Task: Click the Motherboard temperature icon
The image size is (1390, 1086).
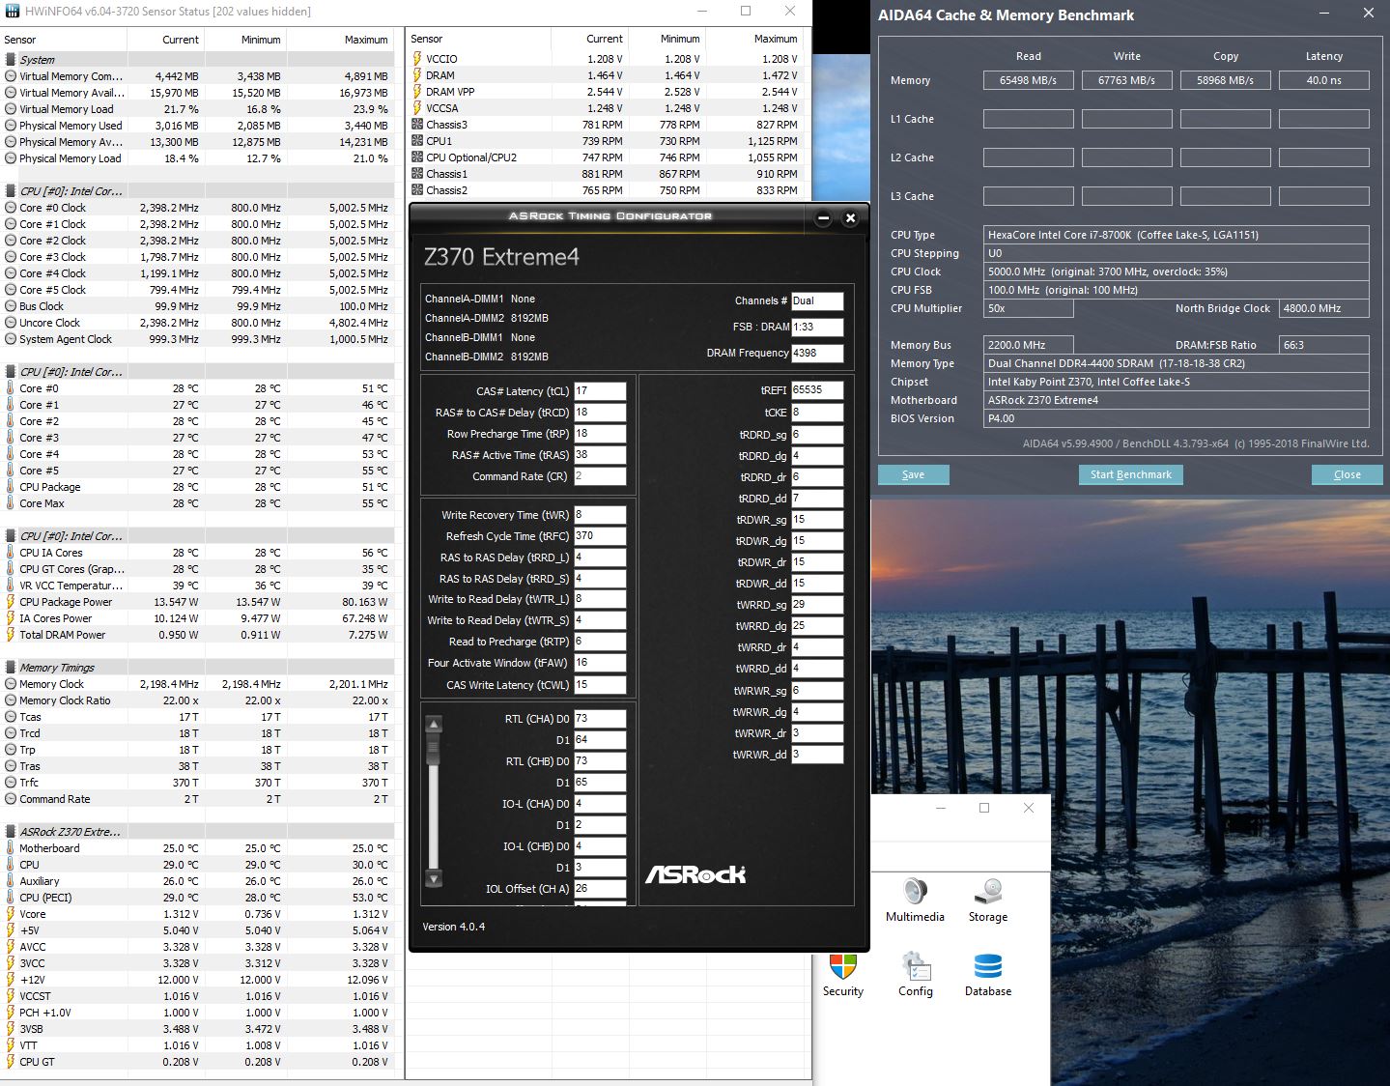Action: tap(11, 848)
